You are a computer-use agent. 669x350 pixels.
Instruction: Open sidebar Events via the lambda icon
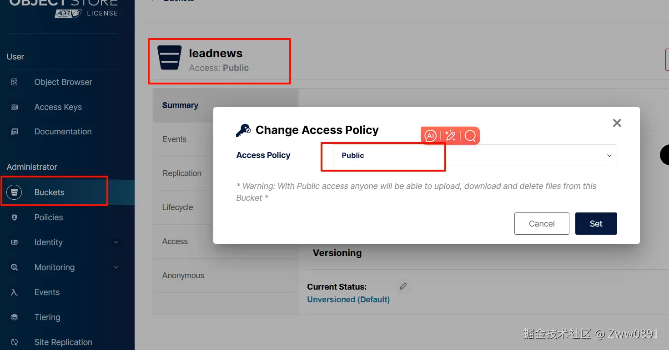point(14,292)
